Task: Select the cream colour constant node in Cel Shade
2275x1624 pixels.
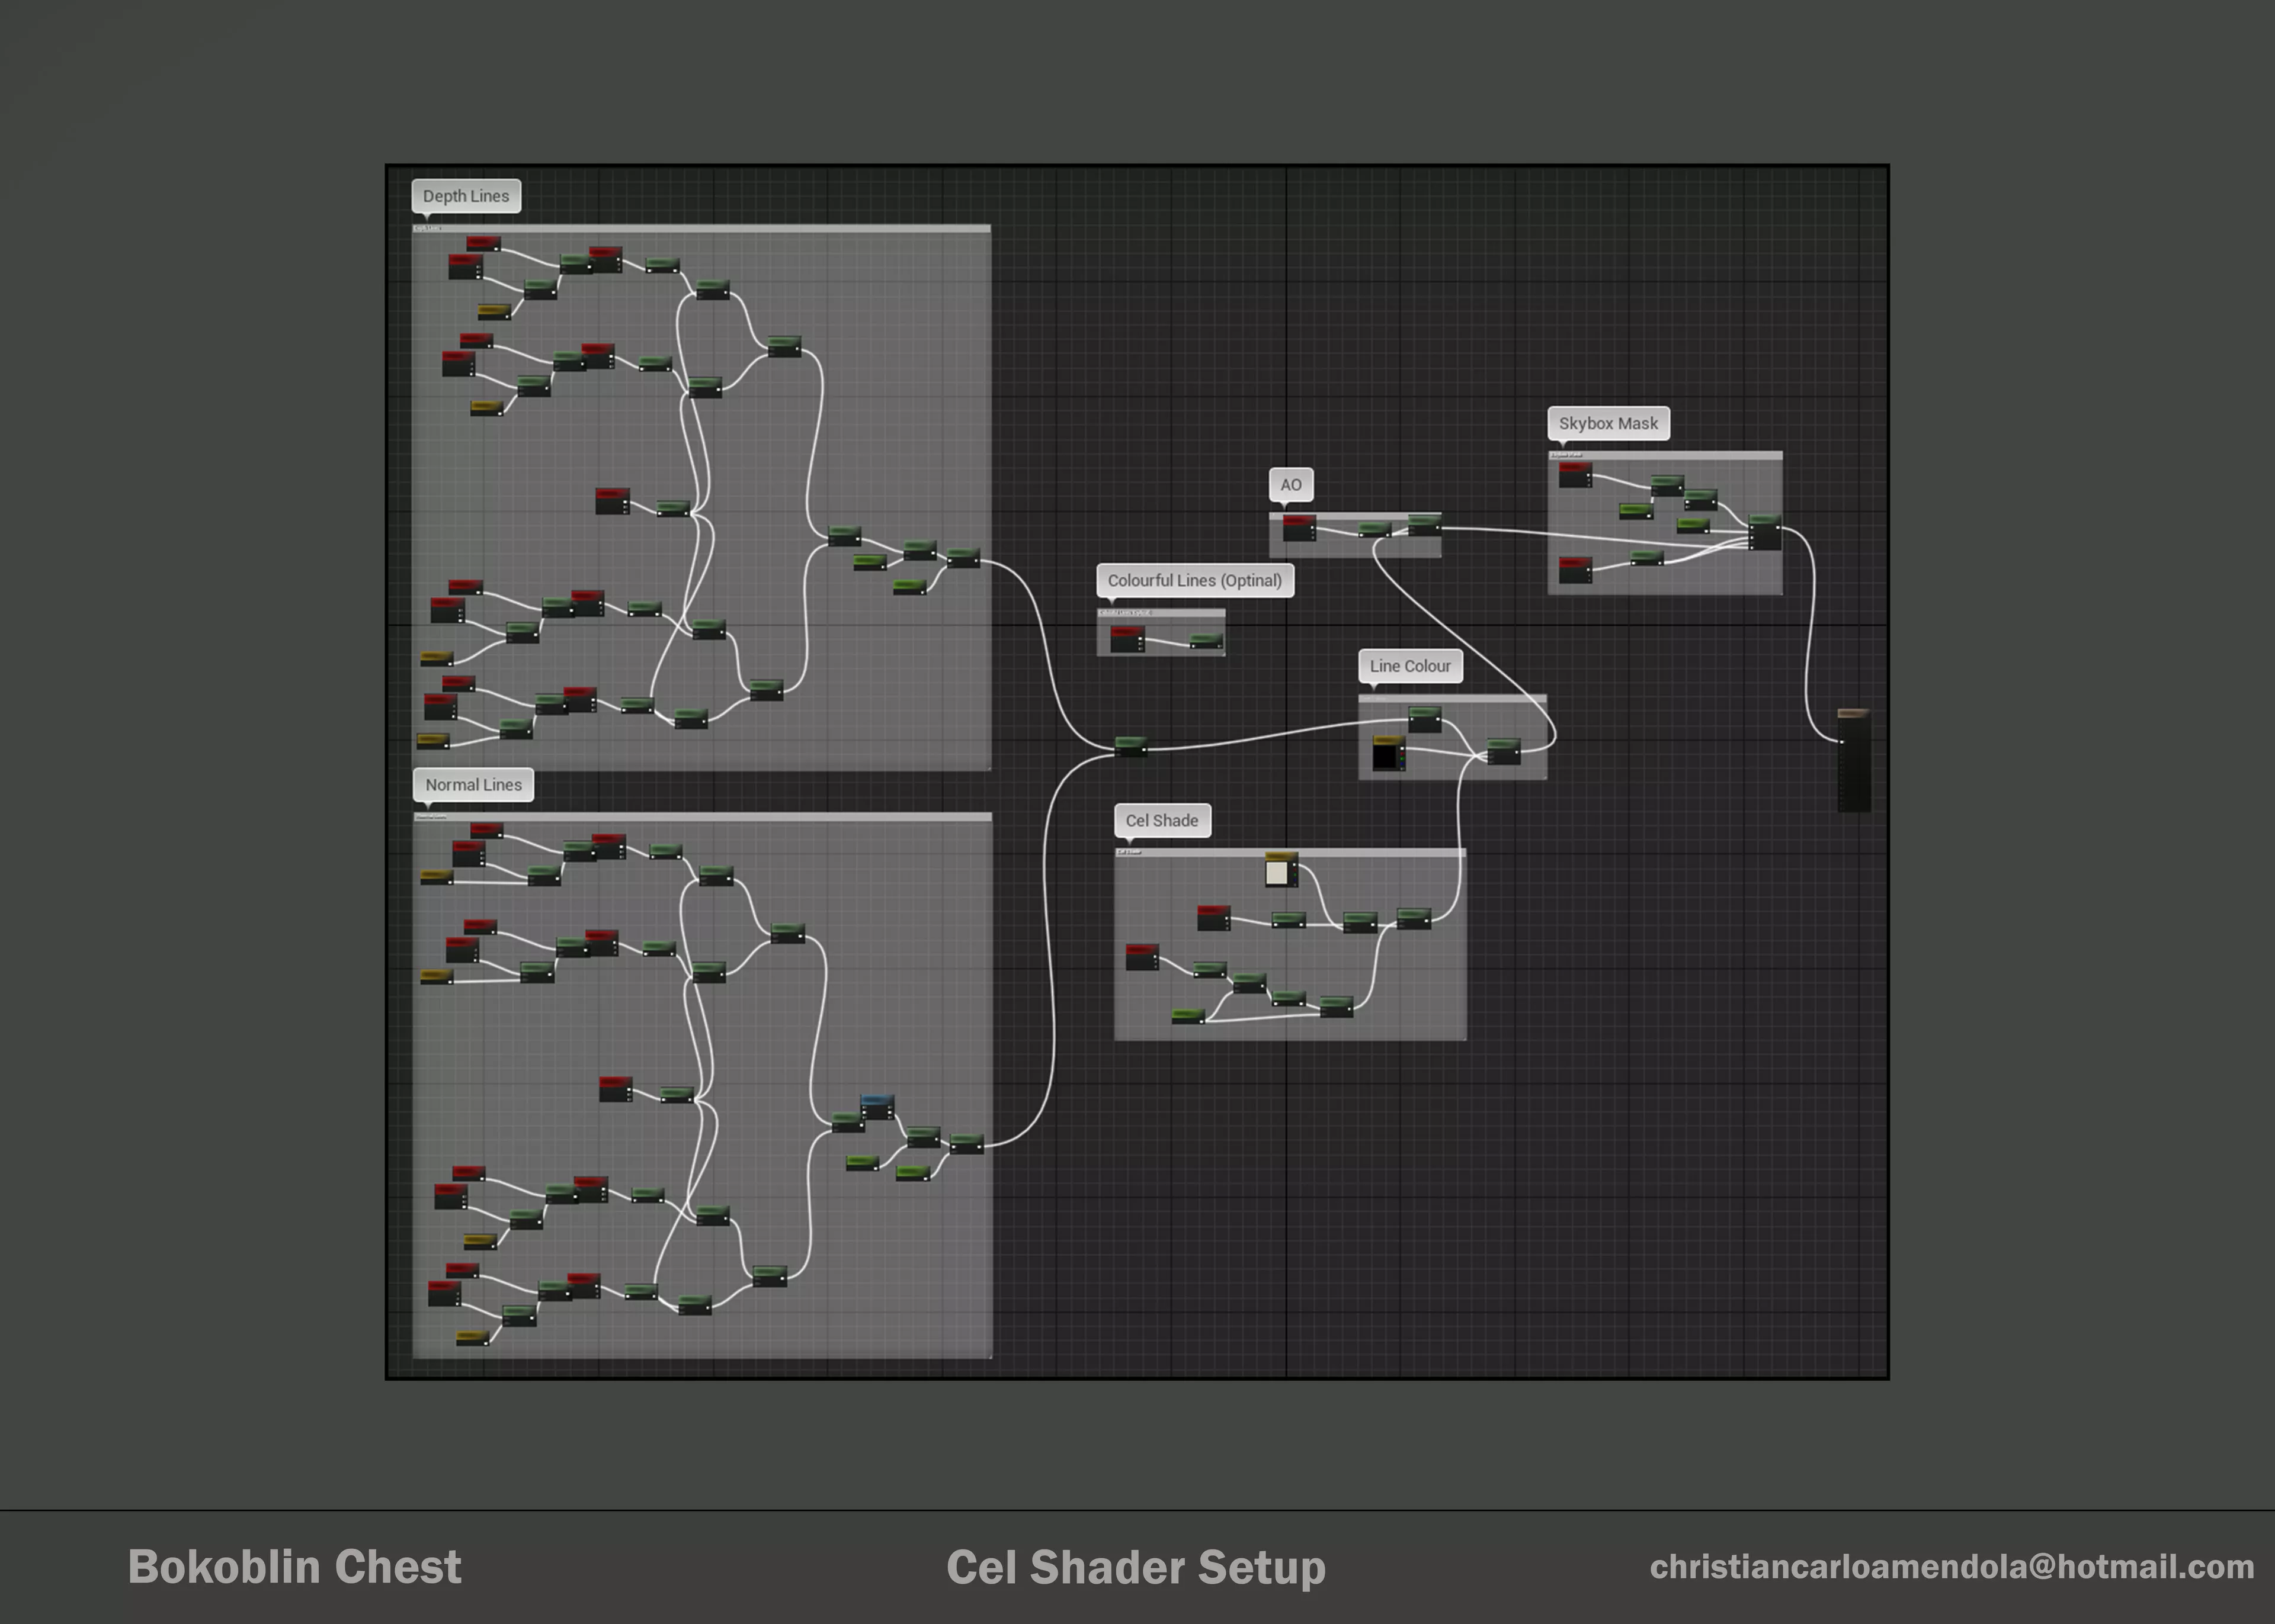Action: [x=1279, y=872]
